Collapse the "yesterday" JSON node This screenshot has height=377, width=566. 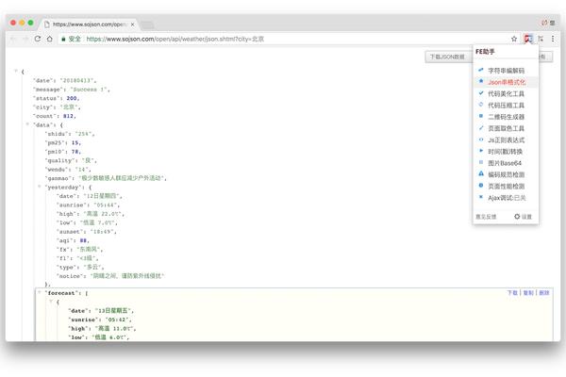tap(39, 187)
